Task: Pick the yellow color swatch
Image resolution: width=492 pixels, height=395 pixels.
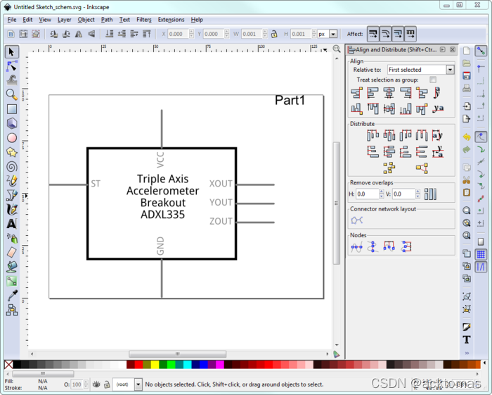Action: (x=155, y=365)
